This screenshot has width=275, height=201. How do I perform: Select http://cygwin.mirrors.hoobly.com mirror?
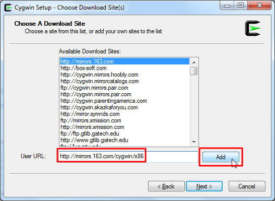point(124,75)
